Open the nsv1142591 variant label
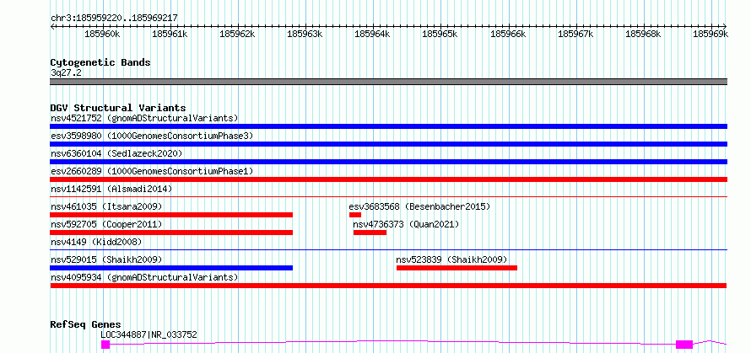 pyautogui.click(x=111, y=189)
